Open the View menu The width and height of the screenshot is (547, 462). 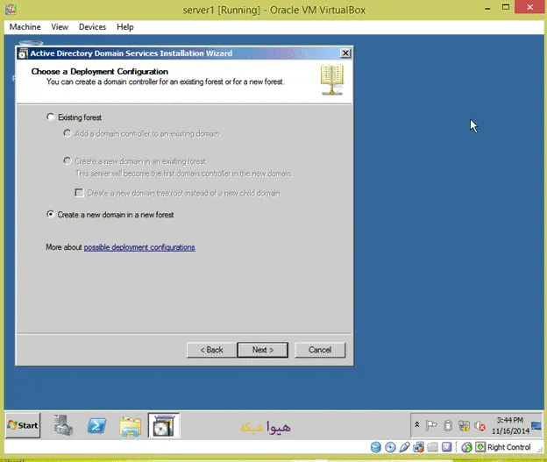pyautogui.click(x=60, y=27)
